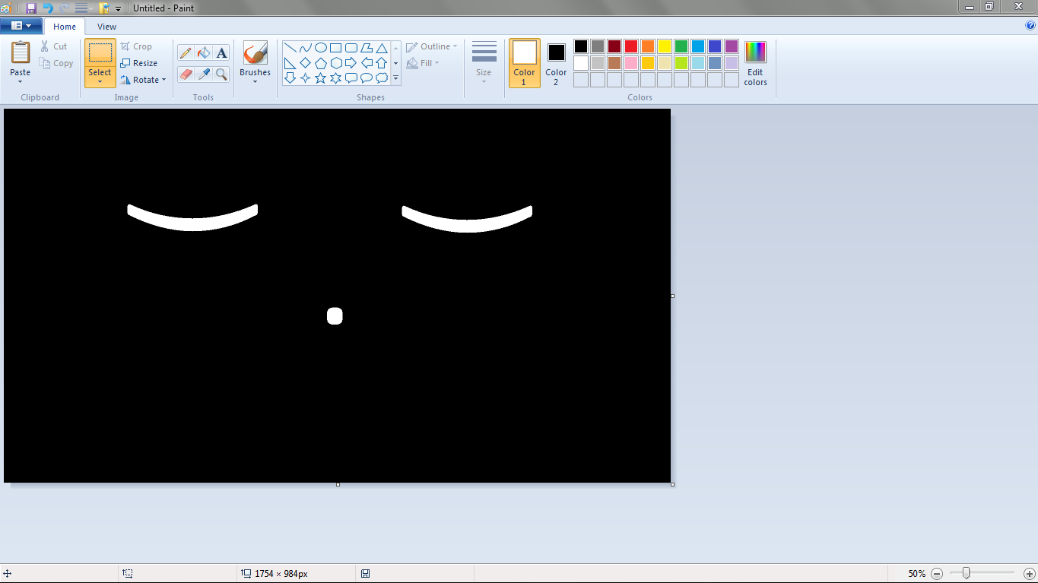Move the Shapes gallery down one row

(395, 63)
